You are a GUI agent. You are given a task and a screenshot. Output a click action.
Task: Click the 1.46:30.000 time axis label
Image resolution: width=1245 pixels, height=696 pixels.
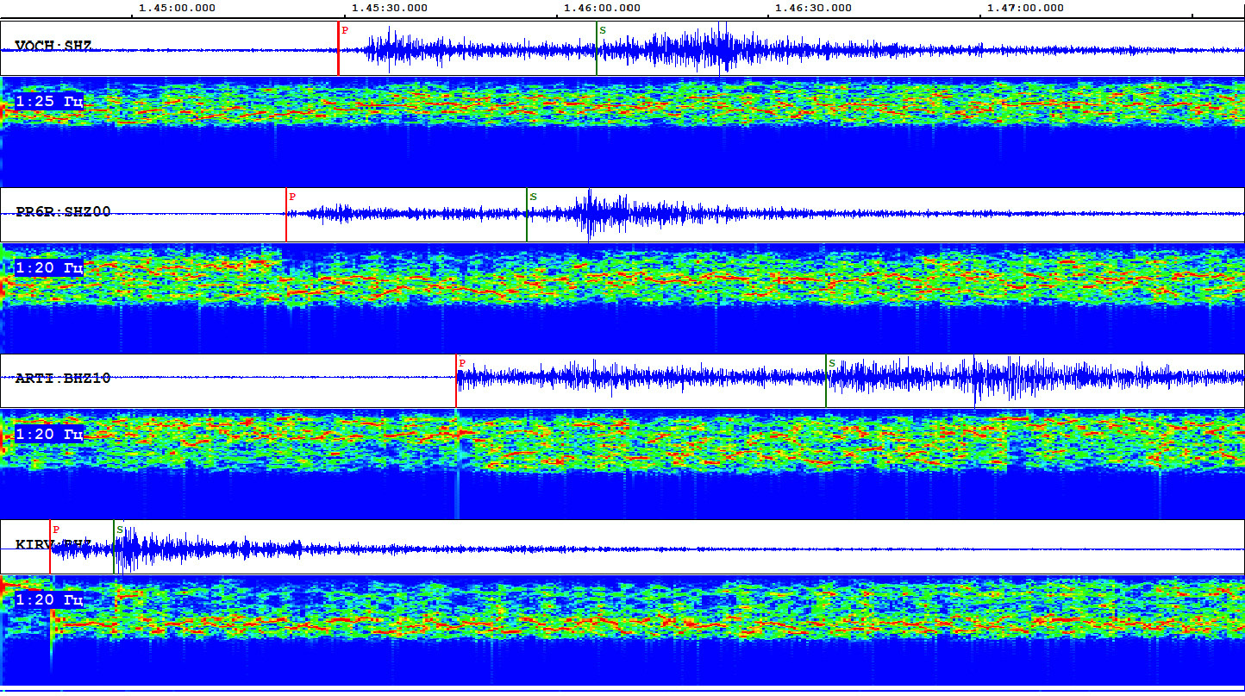point(813,9)
